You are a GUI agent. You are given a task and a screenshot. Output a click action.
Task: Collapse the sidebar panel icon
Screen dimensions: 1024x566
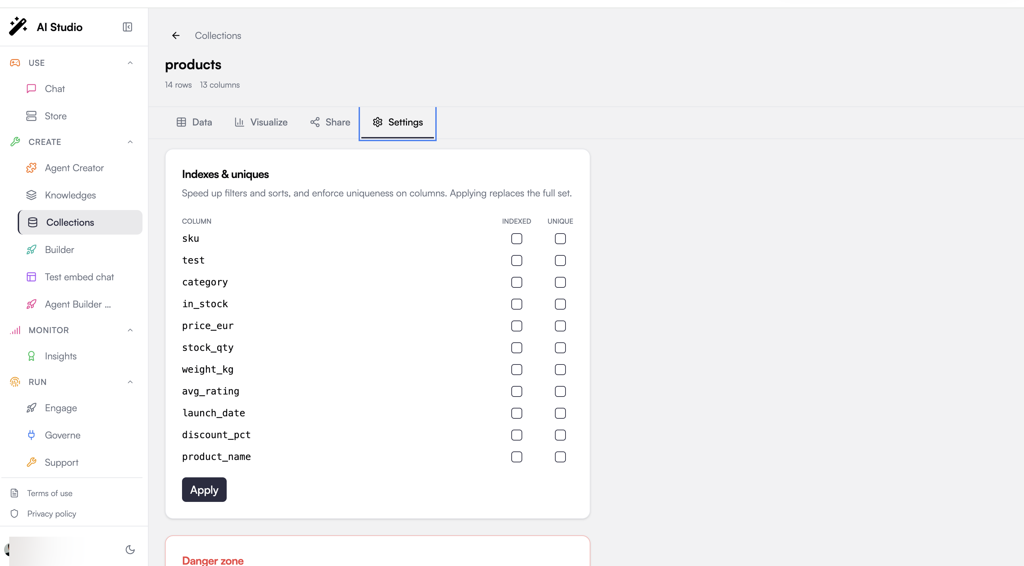[127, 27]
